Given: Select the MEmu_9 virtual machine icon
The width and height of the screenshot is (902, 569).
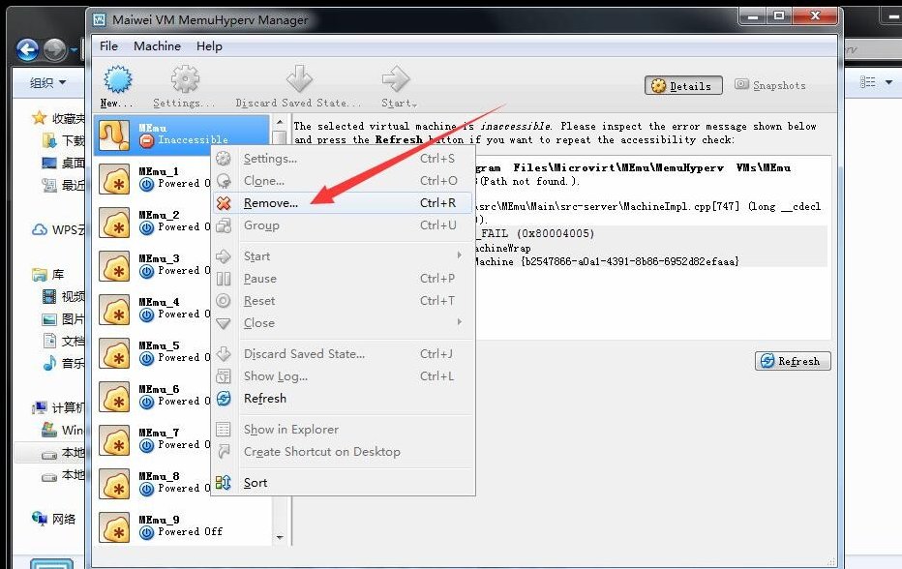Looking at the screenshot, I should [x=114, y=527].
